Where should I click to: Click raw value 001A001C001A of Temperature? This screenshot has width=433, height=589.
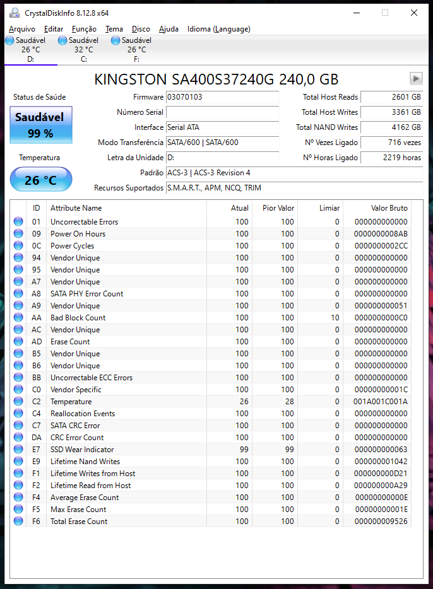pyautogui.click(x=381, y=402)
